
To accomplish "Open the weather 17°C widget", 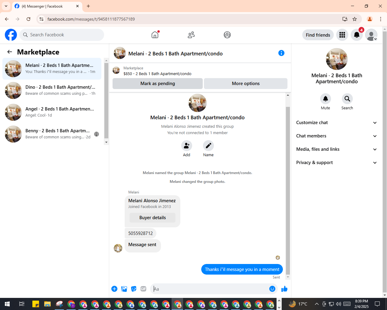I will point(298,304).
